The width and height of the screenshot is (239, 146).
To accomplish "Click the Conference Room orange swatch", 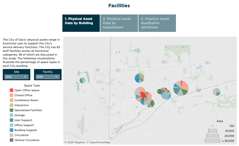I will pos(12,100).
